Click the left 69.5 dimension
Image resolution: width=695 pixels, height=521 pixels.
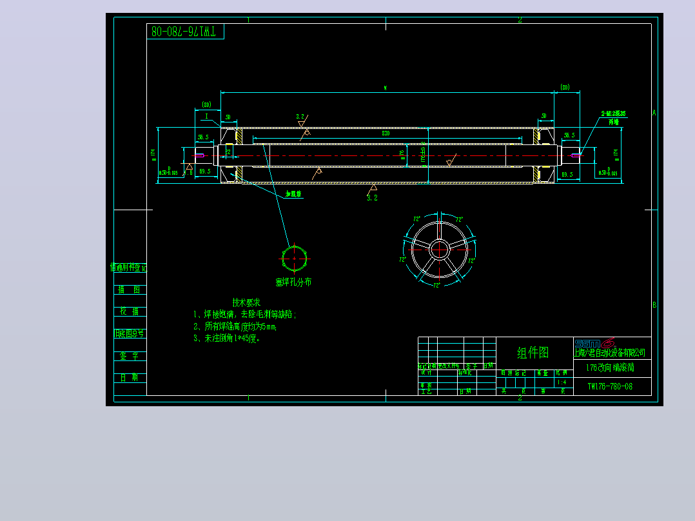click(205, 171)
